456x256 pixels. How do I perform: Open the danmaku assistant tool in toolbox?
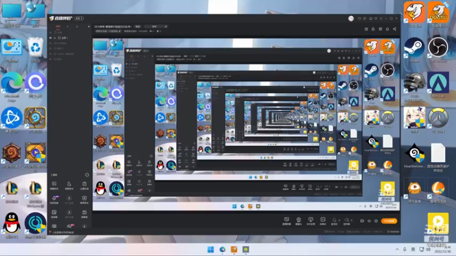[54, 185]
